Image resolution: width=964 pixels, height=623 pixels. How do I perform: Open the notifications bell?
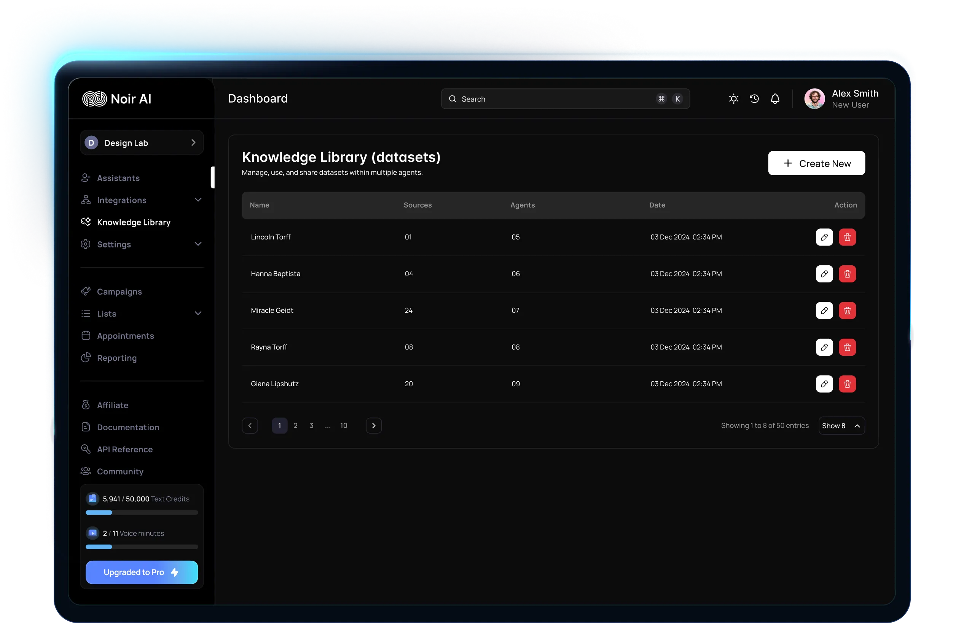click(x=775, y=98)
